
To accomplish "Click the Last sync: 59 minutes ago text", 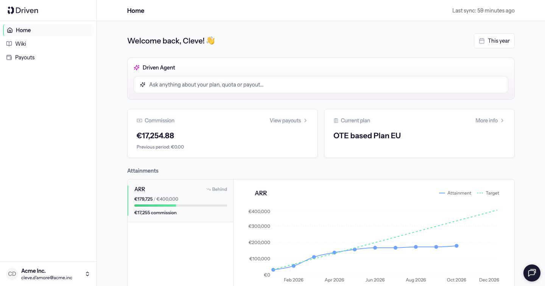I will (483, 11).
